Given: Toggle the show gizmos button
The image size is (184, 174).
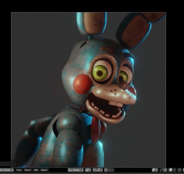Looking at the screenshot, I should point(161,170).
